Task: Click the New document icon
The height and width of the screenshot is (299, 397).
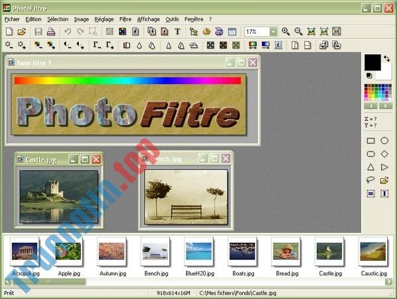Action: point(9,32)
